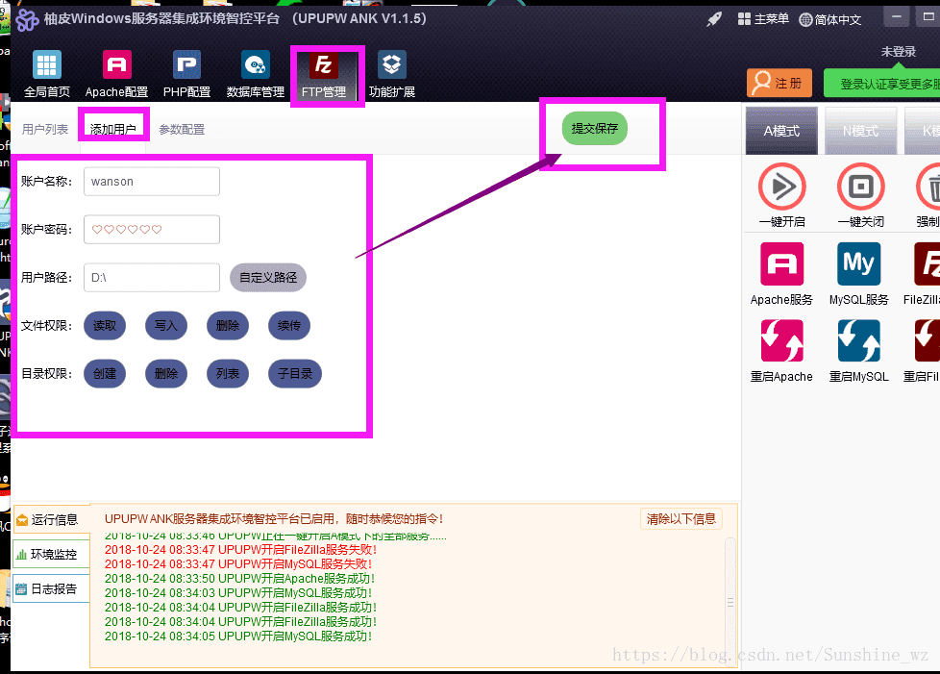Viewport: 940px width, 674px height.
Task: Switch to 用户列表 tab
Action: pos(45,129)
